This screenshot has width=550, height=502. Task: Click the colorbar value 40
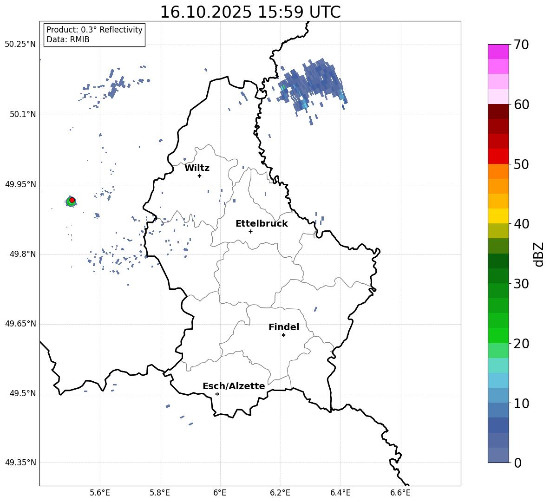(x=521, y=224)
